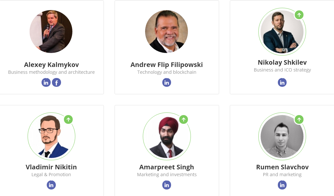Click green arrow badge on Amarpreet Singh's photo
This screenshot has width=334, height=196.
pos(184,119)
